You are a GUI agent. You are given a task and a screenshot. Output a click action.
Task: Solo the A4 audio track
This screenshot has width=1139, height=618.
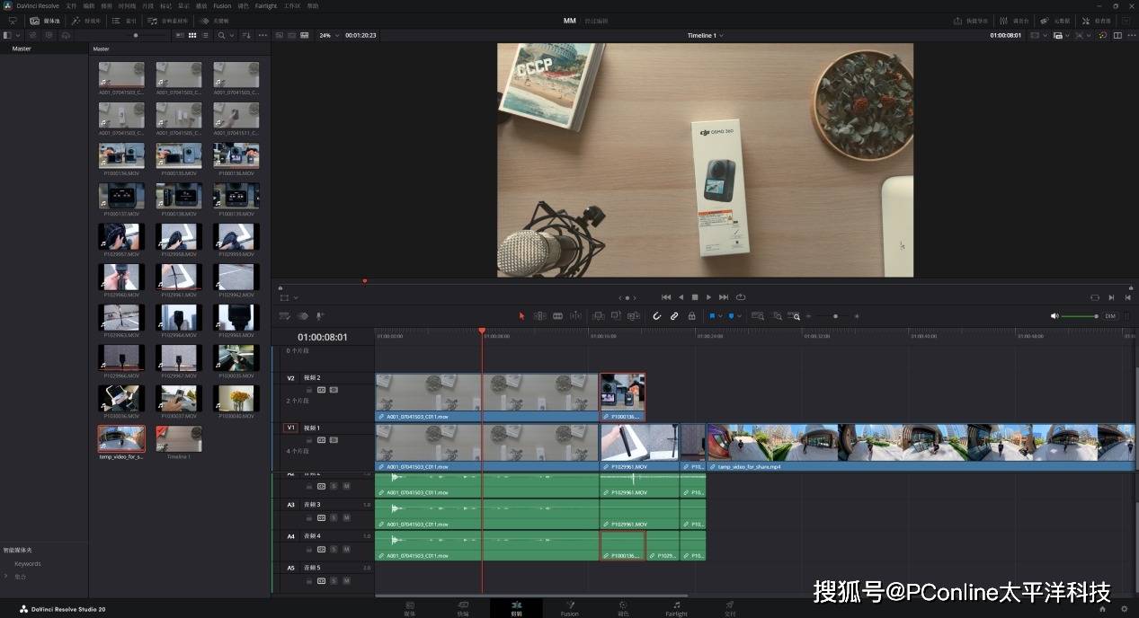334,549
